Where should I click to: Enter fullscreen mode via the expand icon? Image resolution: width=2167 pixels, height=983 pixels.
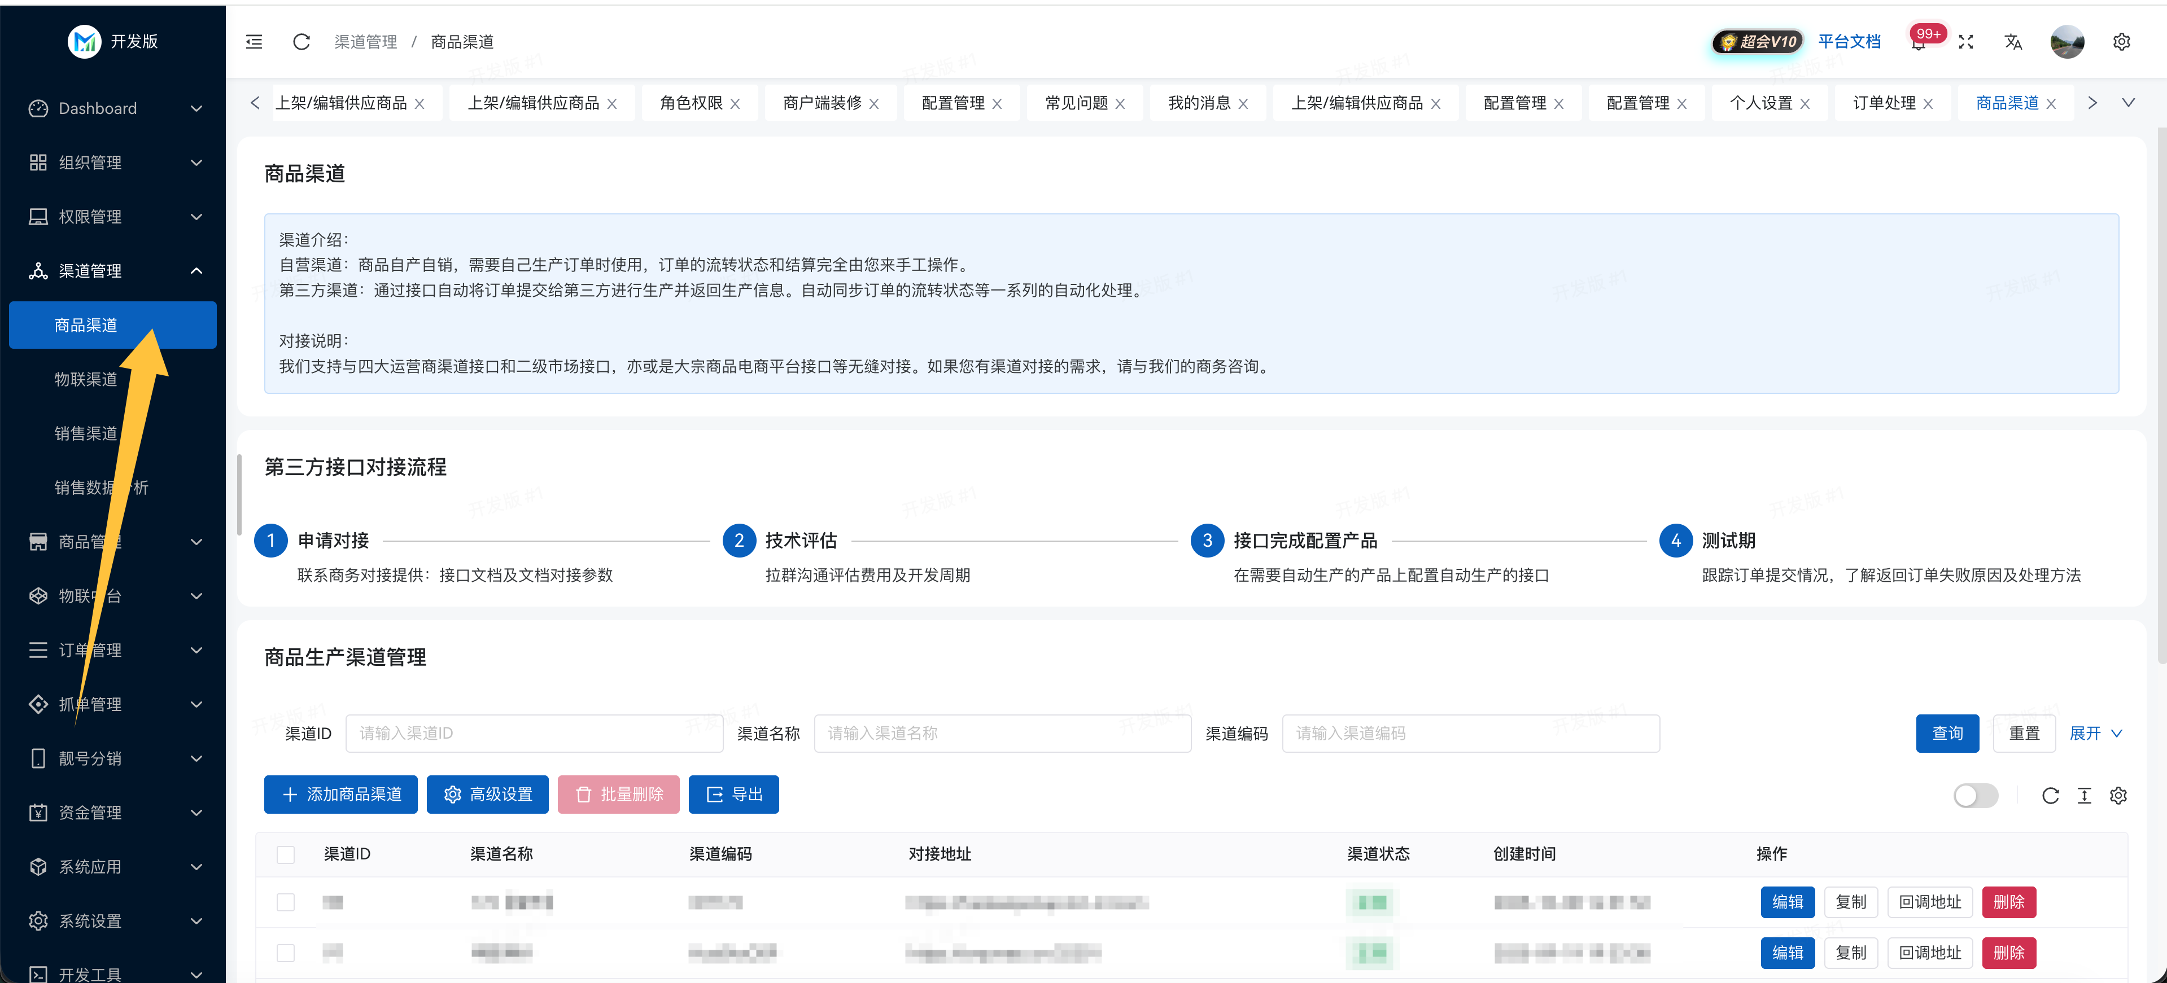click(1967, 41)
